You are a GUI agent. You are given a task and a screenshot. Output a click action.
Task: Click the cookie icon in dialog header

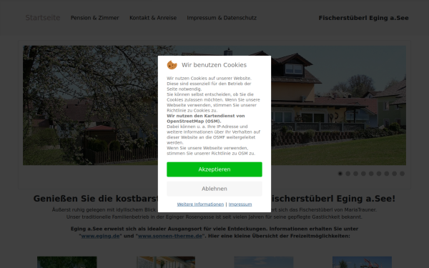(x=172, y=65)
